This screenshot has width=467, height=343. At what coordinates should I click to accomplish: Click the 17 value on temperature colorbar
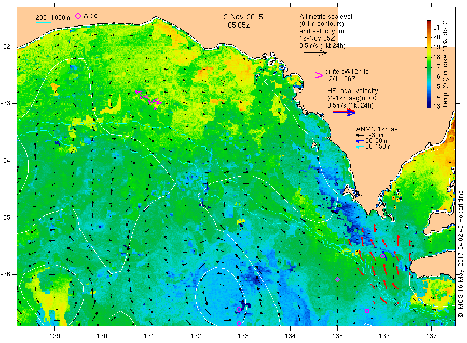pos(436,67)
